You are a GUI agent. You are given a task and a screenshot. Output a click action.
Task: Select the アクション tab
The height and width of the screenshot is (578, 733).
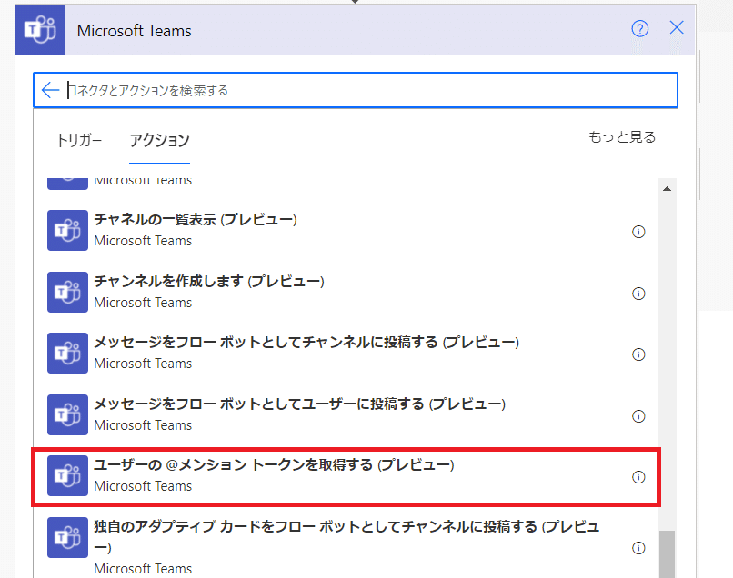coord(159,140)
